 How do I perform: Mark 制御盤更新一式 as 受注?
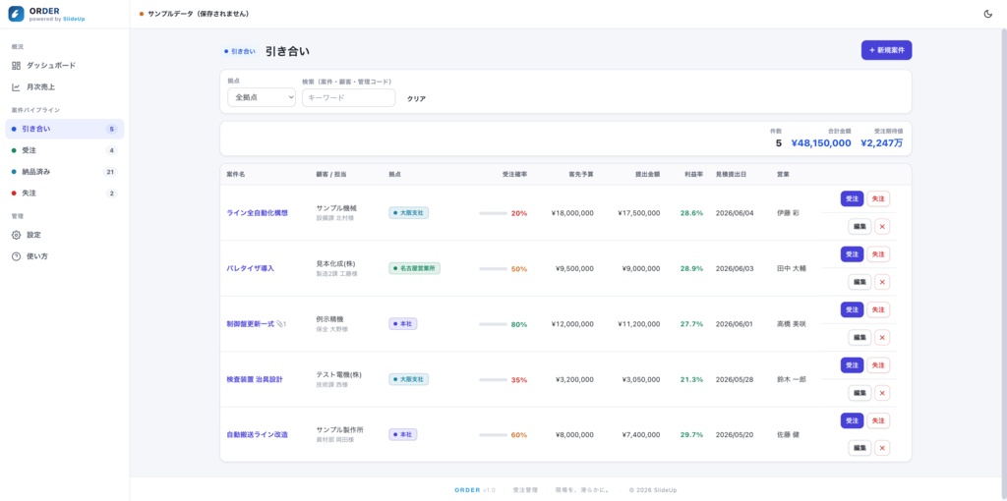853,309
